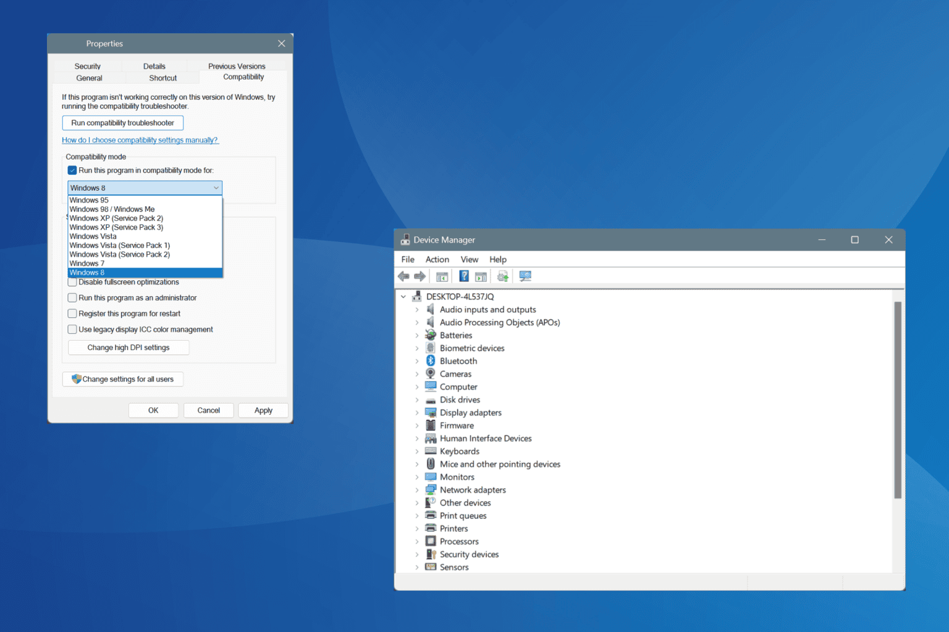Choose Windows 95 from the dropdown list
The width and height of the screenshot is (949, 632).
145,200
